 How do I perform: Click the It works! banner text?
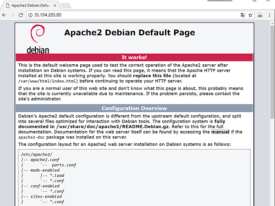click(x=134, y=57)
